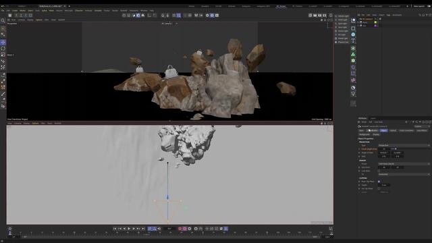
Task: Click the sound speaker icon in timeline
Action: click(159, 229)
